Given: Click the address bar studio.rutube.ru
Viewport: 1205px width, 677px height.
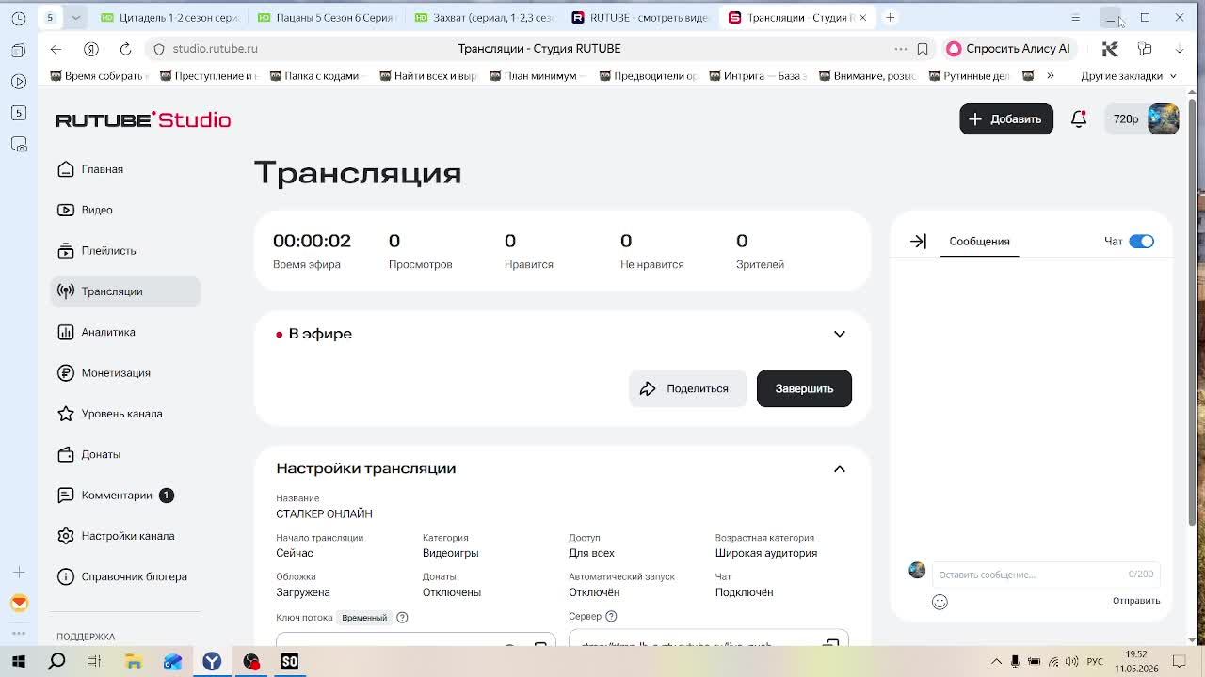Looking at the screenshot, I should (215, 49).
